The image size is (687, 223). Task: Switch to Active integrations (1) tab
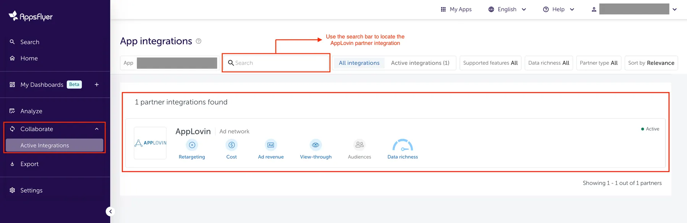[420, 63]
